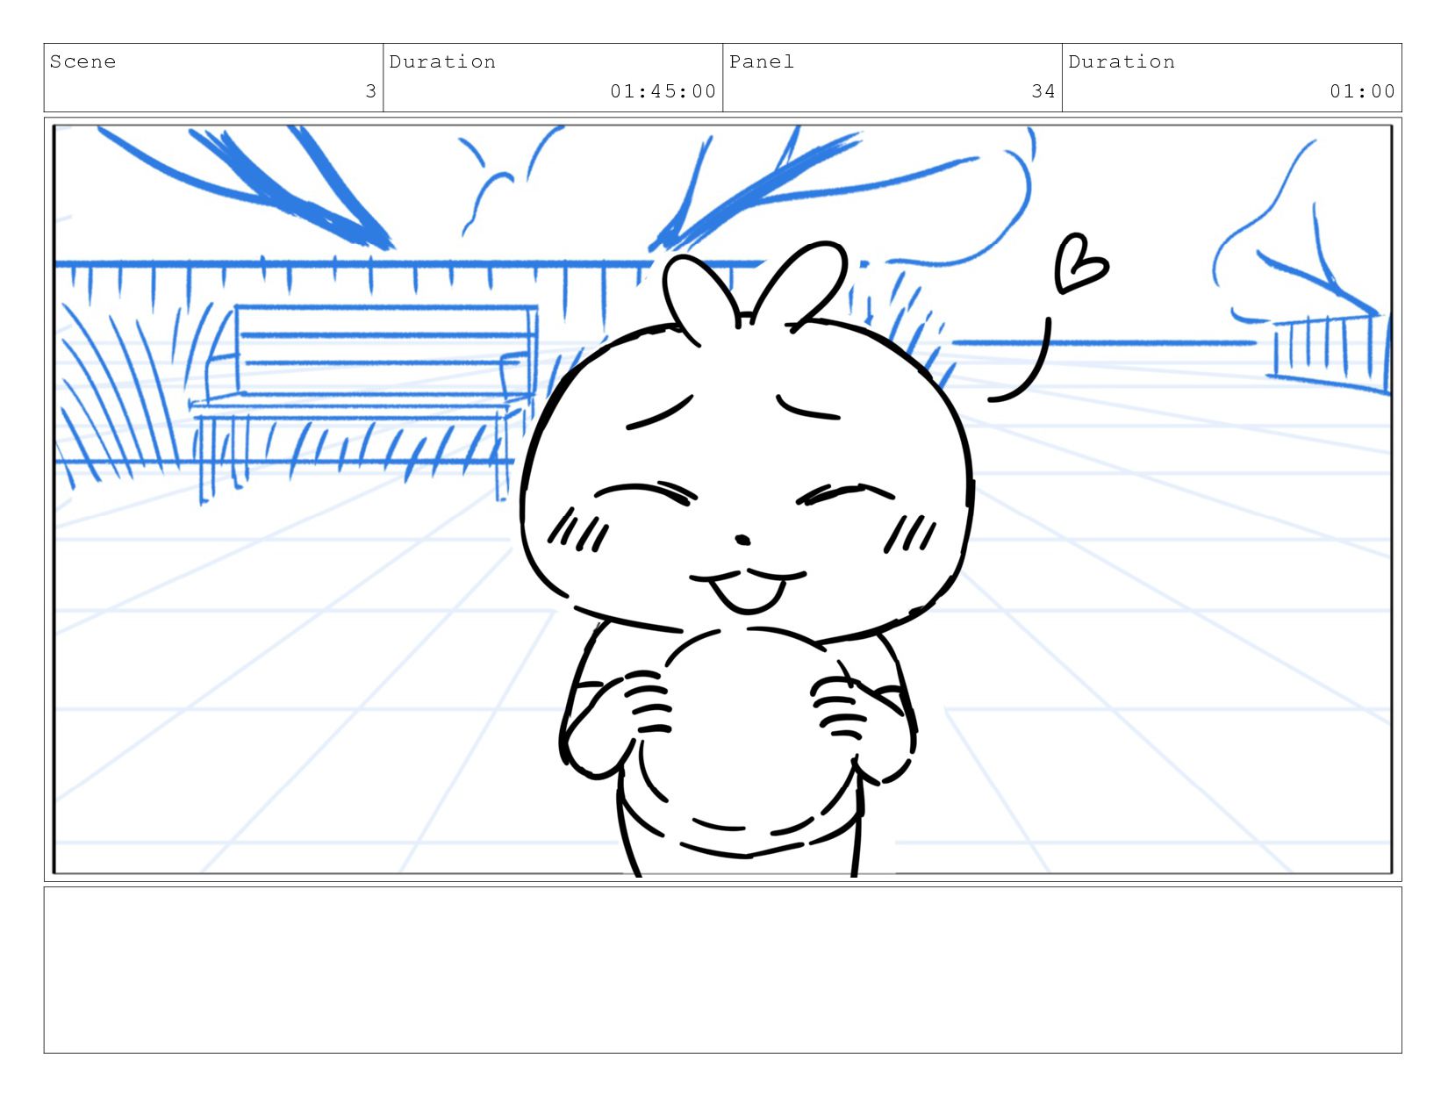Click the bunny storyboard panel drawing
Image resolution: width=1448 pixels, height=1119 pixels.
click(x=723, y=499)
